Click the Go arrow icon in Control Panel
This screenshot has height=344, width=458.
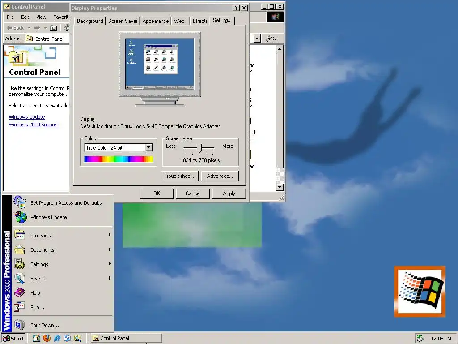pos(269,39)
